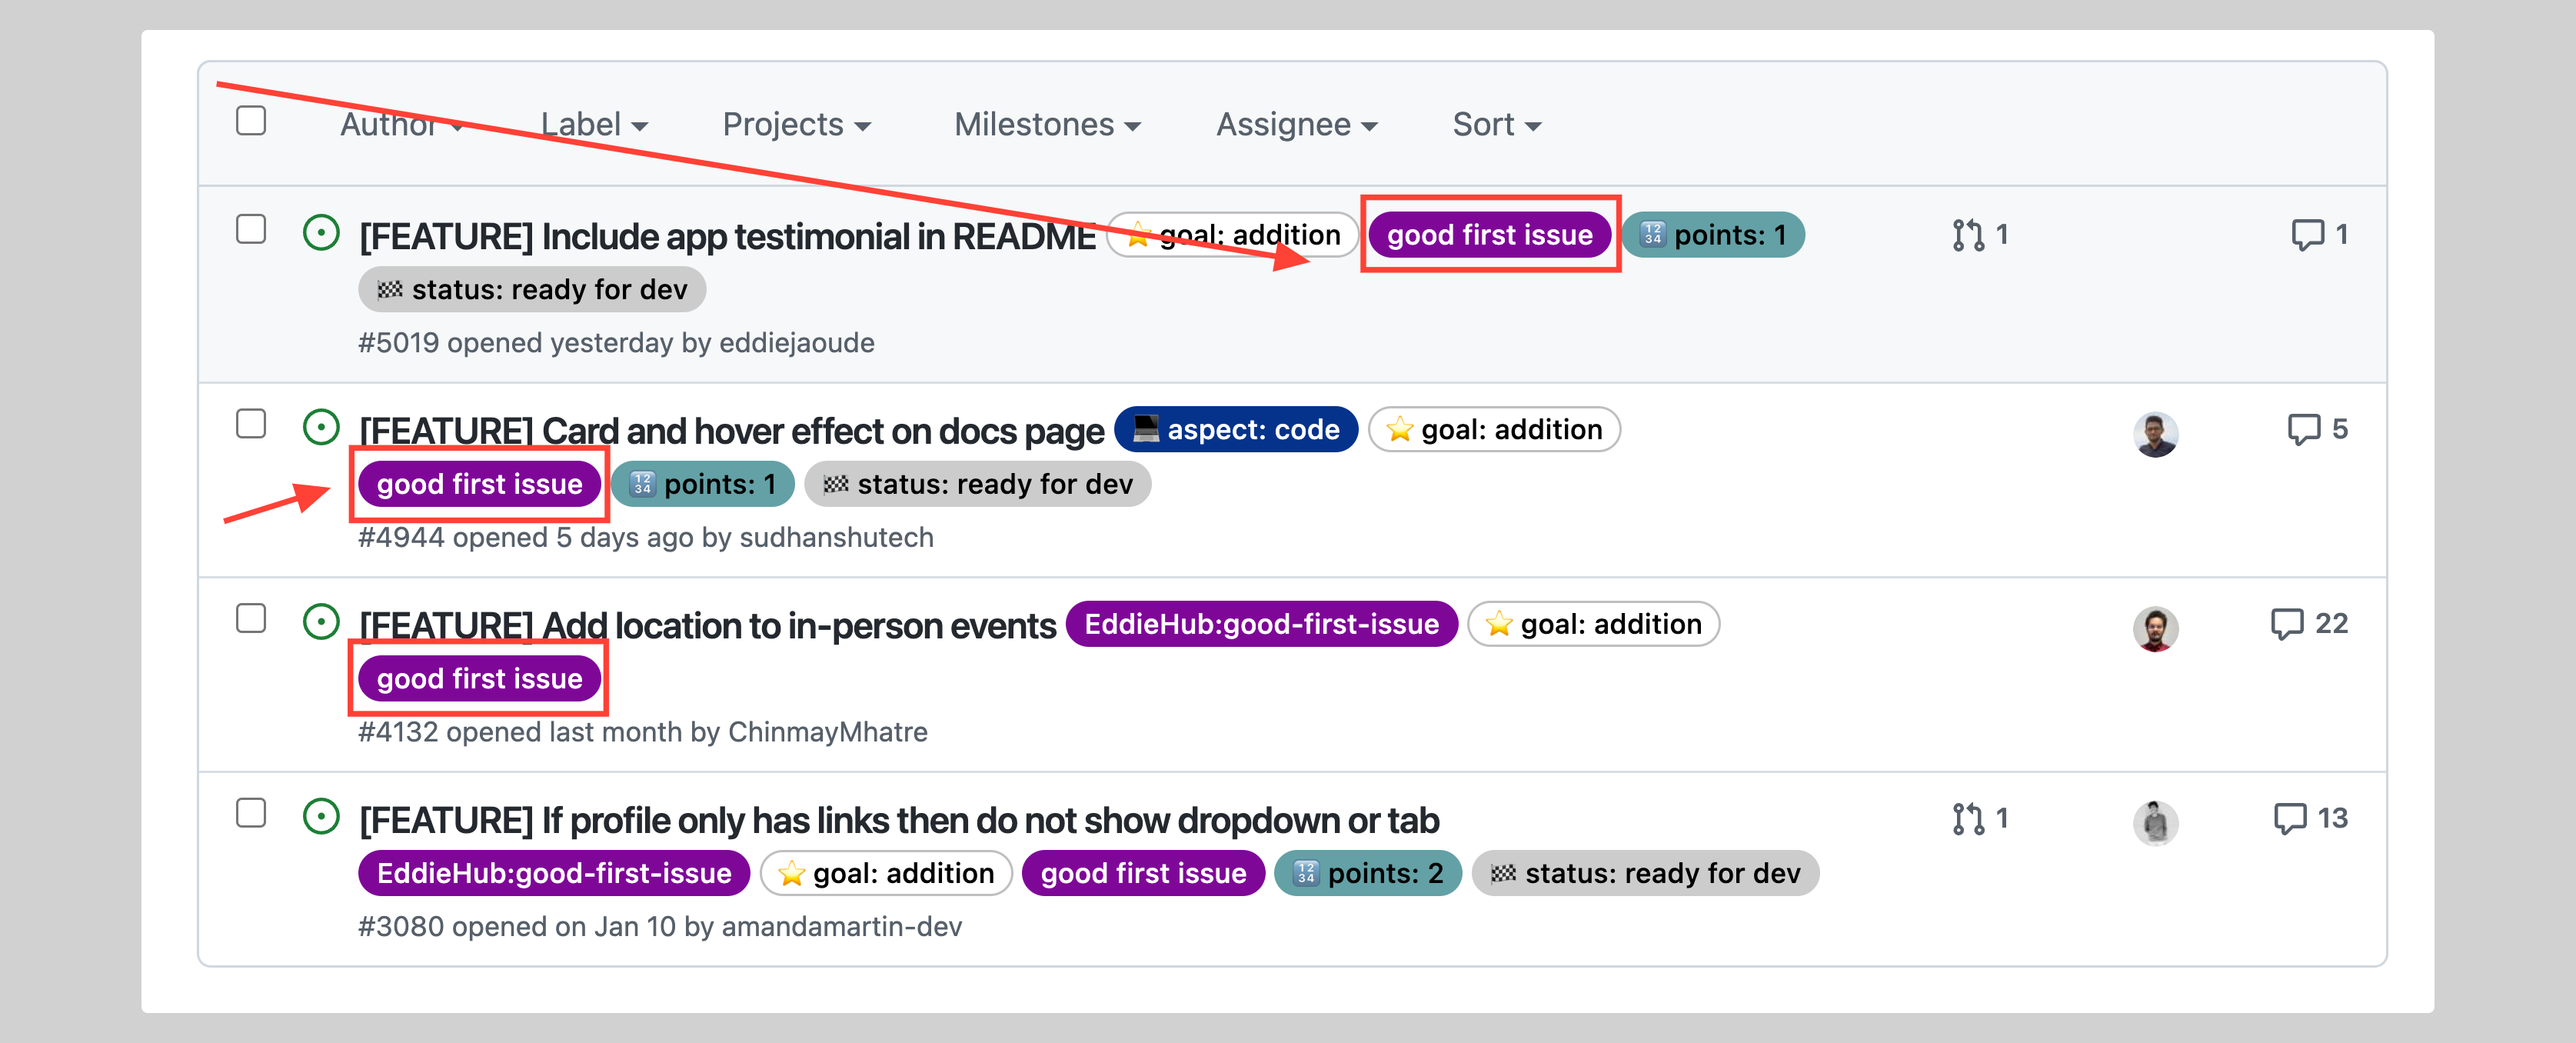Open the Milestones filter dropdown
The image size is (2576, 1043).
pyautogui.click(x=1046, y=125)
